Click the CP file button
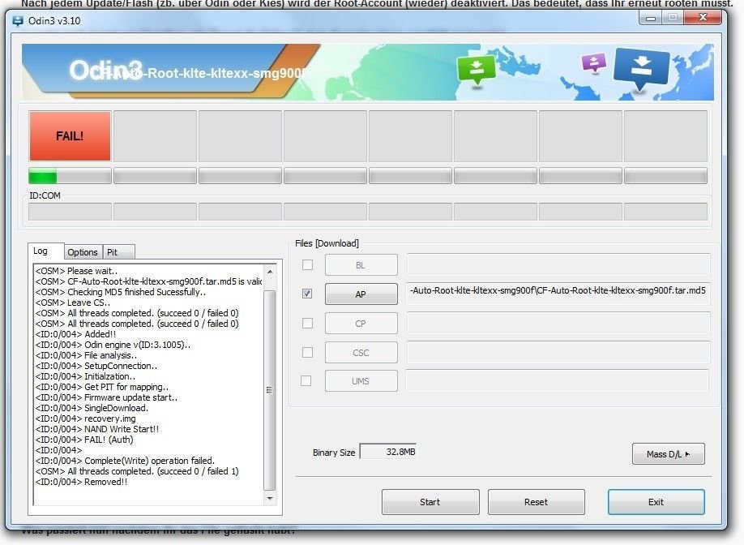The height and width of the screenshot is (545, 744). 361,324
